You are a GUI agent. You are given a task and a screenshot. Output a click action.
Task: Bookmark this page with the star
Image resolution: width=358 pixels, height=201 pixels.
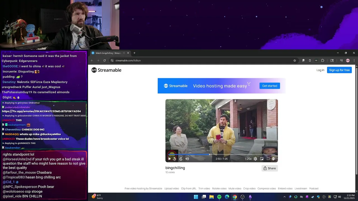coord(295,60)
